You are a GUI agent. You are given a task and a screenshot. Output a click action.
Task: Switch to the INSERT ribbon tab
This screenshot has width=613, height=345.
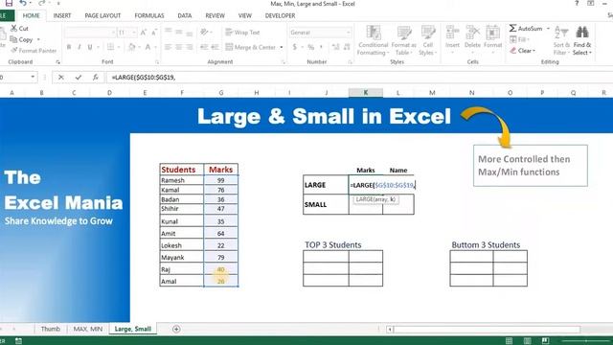point(61,15)
